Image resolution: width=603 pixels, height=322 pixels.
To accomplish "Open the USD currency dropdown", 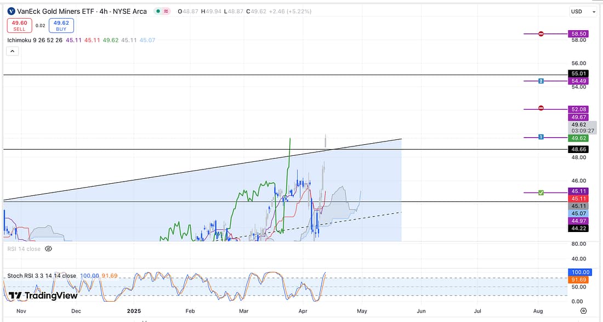I will (583, 12).
